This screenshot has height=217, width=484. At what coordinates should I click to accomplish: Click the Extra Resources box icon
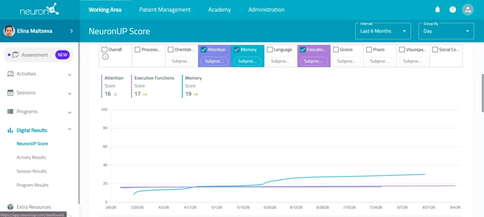pyautogui.click(x=10, y=207)
